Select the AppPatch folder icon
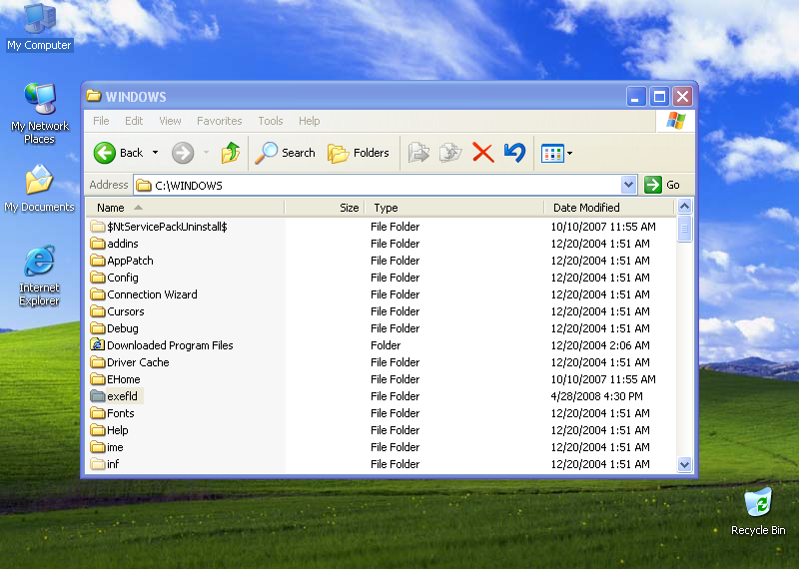The image size is (799, 569). [97, 260]
